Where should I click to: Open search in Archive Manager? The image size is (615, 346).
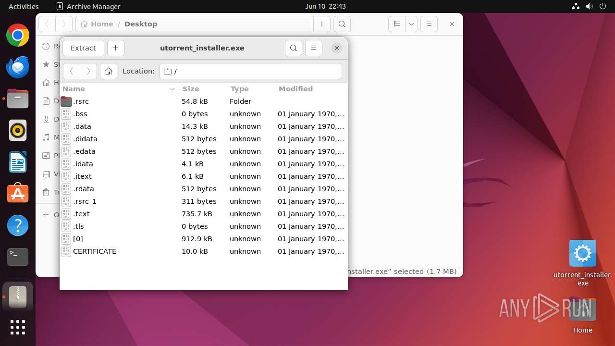point(294,48)
